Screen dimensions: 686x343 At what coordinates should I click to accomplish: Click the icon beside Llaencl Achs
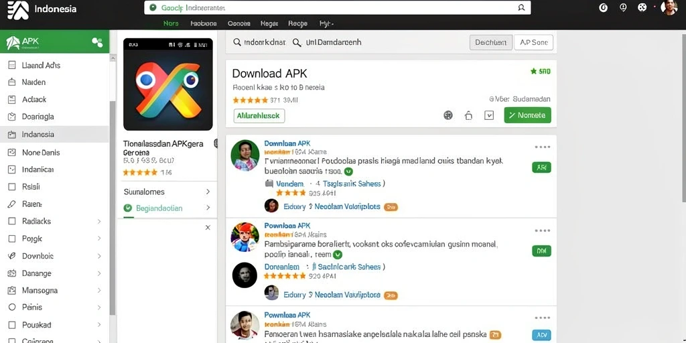[12, 65]
